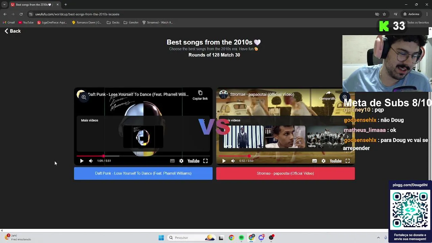Zoom the Daft Punk card with magnifier
432x243 pixels.
(x=83, y=97)
